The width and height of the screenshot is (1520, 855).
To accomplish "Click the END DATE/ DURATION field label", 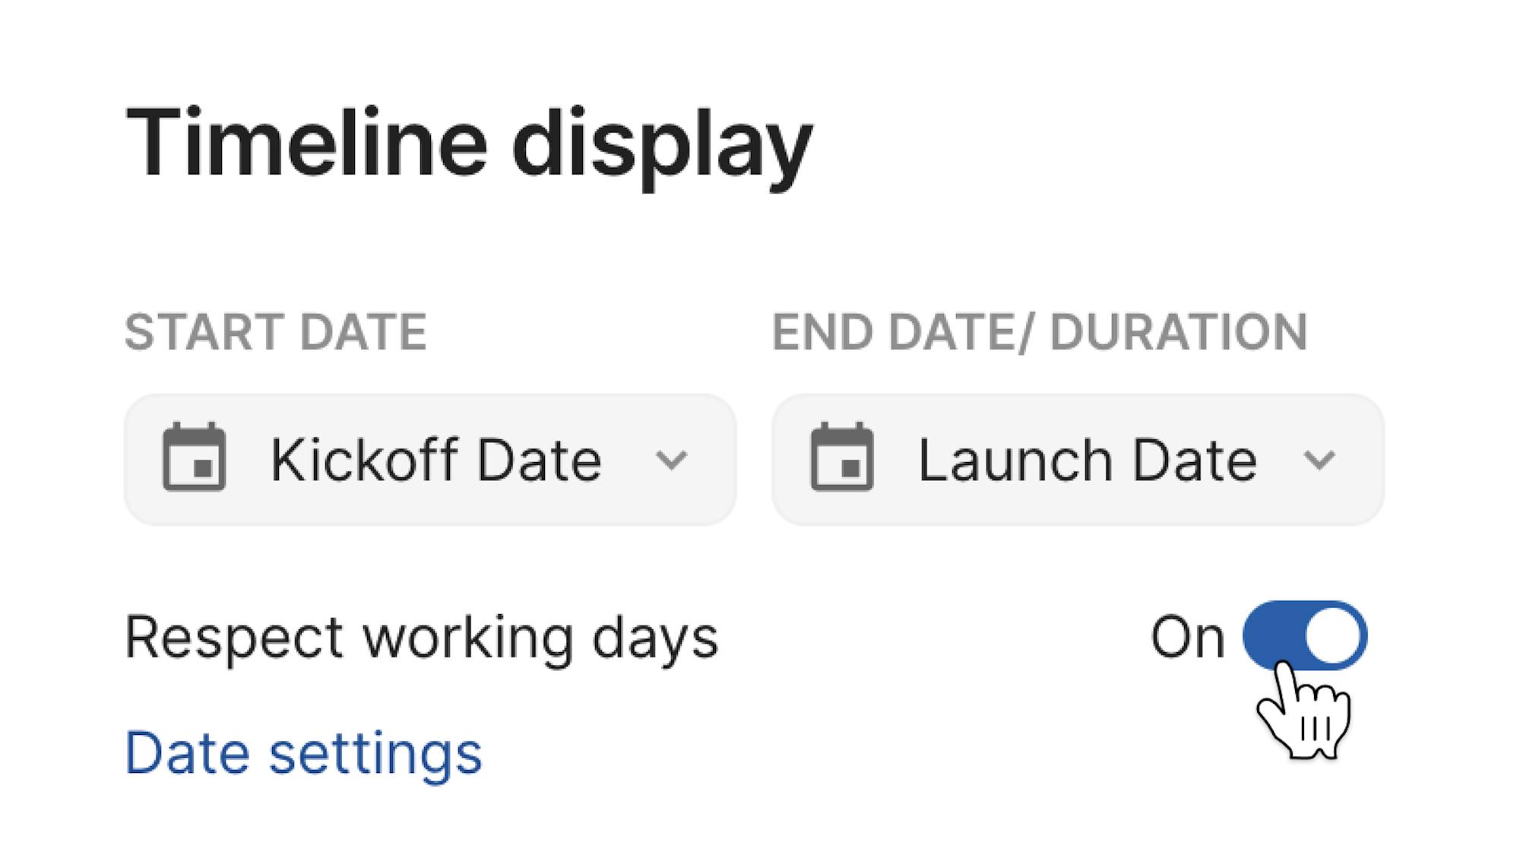I will 1039,332.
